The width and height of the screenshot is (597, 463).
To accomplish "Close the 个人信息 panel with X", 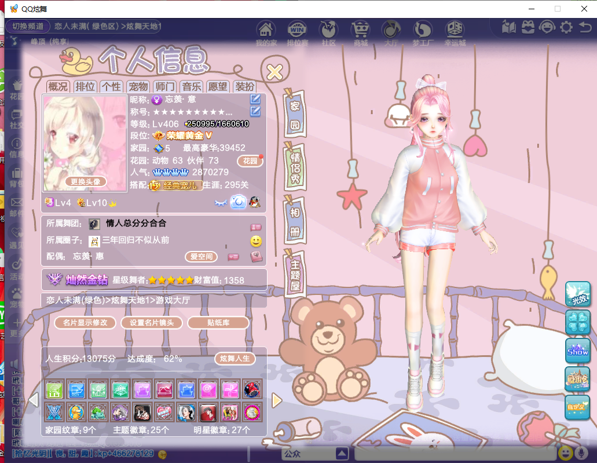I will 274,72.
